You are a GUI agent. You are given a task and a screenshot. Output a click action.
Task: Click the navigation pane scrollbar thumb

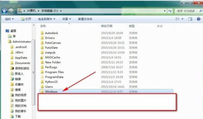tap(34, 72)
